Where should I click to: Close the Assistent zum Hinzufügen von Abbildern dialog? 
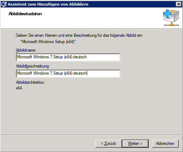tap(179, 4)
